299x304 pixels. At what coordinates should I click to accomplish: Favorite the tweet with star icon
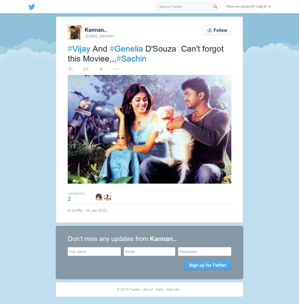point(101,69)
